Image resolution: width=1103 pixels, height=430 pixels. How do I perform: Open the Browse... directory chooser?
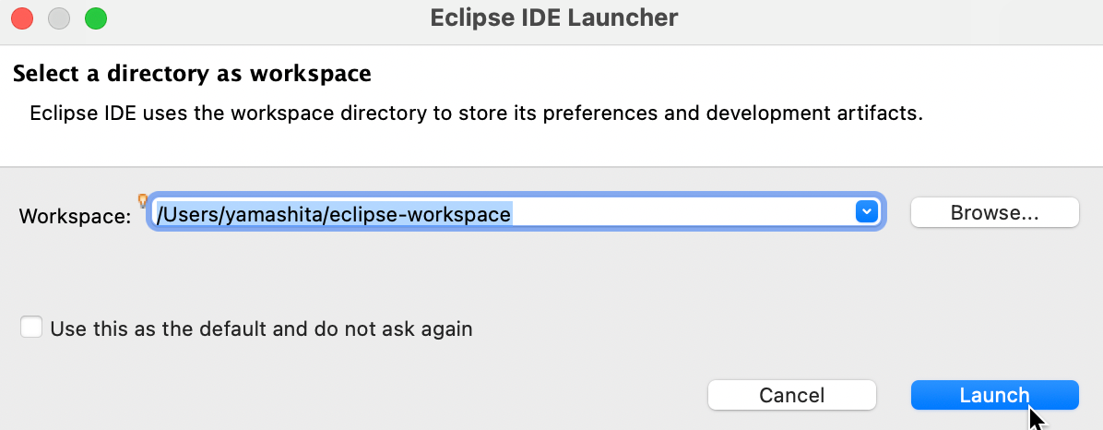995,212
